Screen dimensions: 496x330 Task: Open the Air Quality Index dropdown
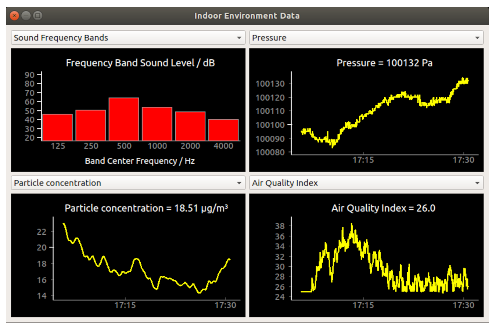pos(366,183)
